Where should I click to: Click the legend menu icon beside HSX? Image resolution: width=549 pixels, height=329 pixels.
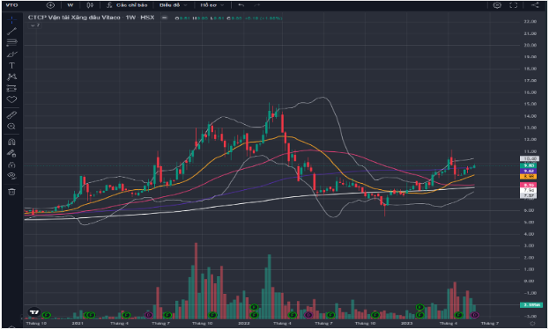164,18
